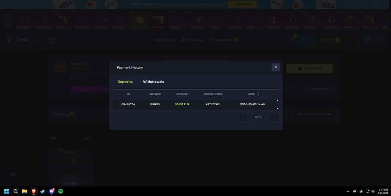Screen dimensions: 391x196
Task: Open the Ice Coaled skin drop
Action: click(217, 20)
